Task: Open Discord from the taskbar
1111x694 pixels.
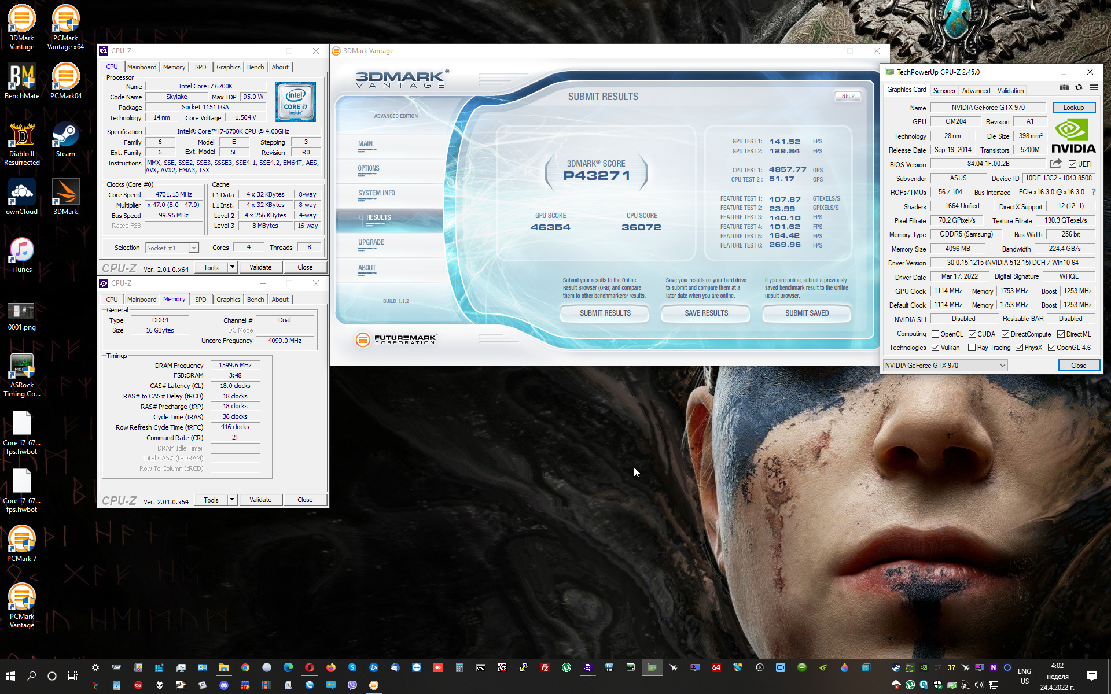Action: click(x=224, y=685)
